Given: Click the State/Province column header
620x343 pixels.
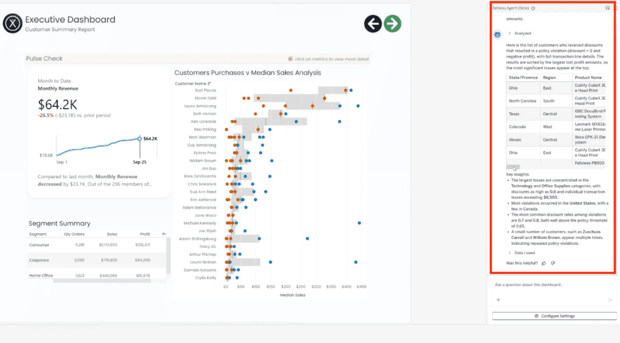Looking at the screenshot, I should coord(523,78).
